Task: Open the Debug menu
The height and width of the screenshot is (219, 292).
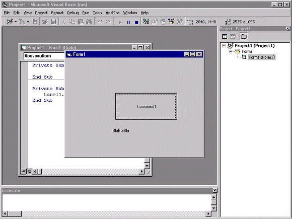Action: click(73, 13)
